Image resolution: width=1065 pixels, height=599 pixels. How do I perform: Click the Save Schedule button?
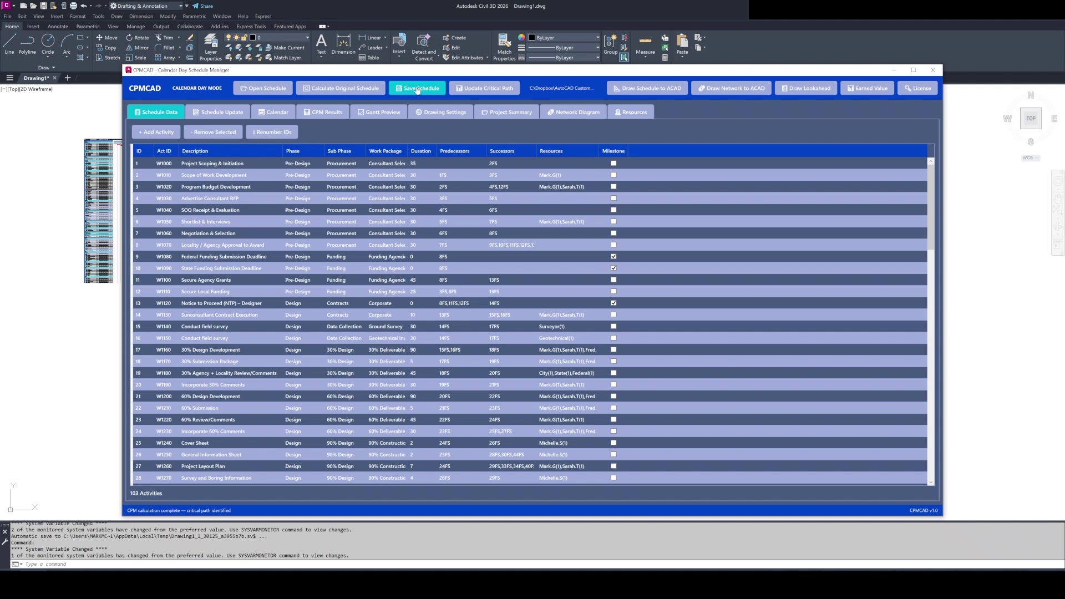tap(417, 88)
